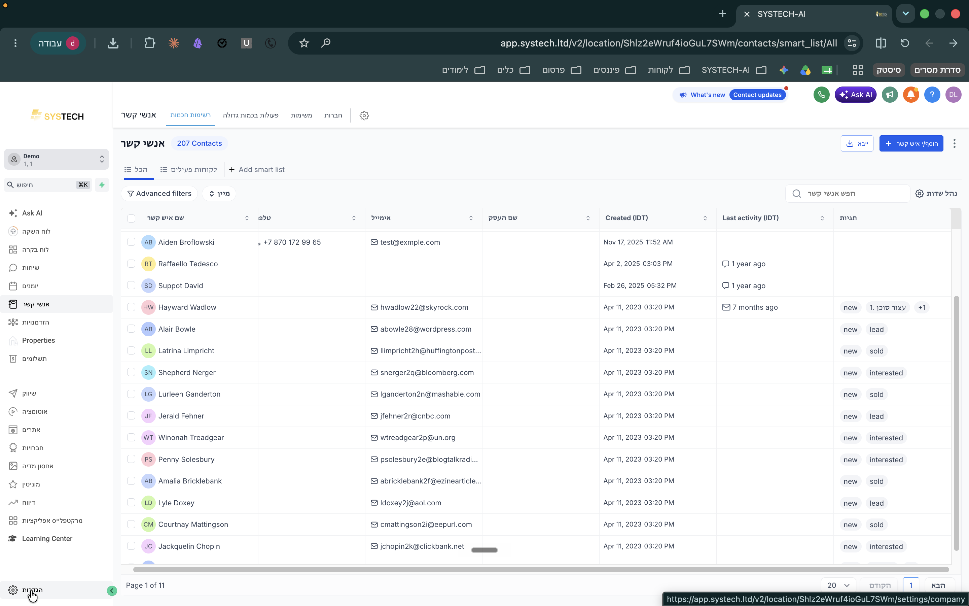
Task: Click the חפש אנשי קשר search field
Action: point(848,194)
